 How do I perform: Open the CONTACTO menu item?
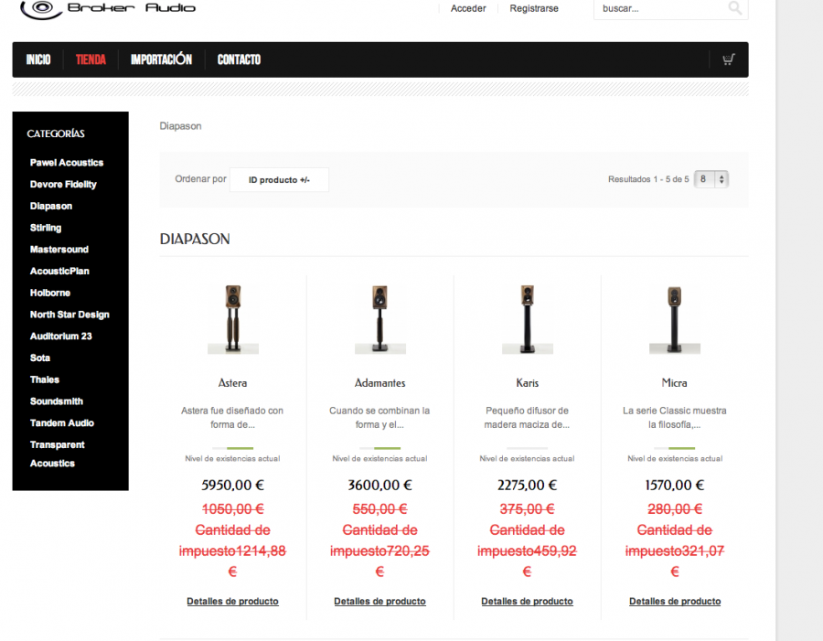(239, 59)
